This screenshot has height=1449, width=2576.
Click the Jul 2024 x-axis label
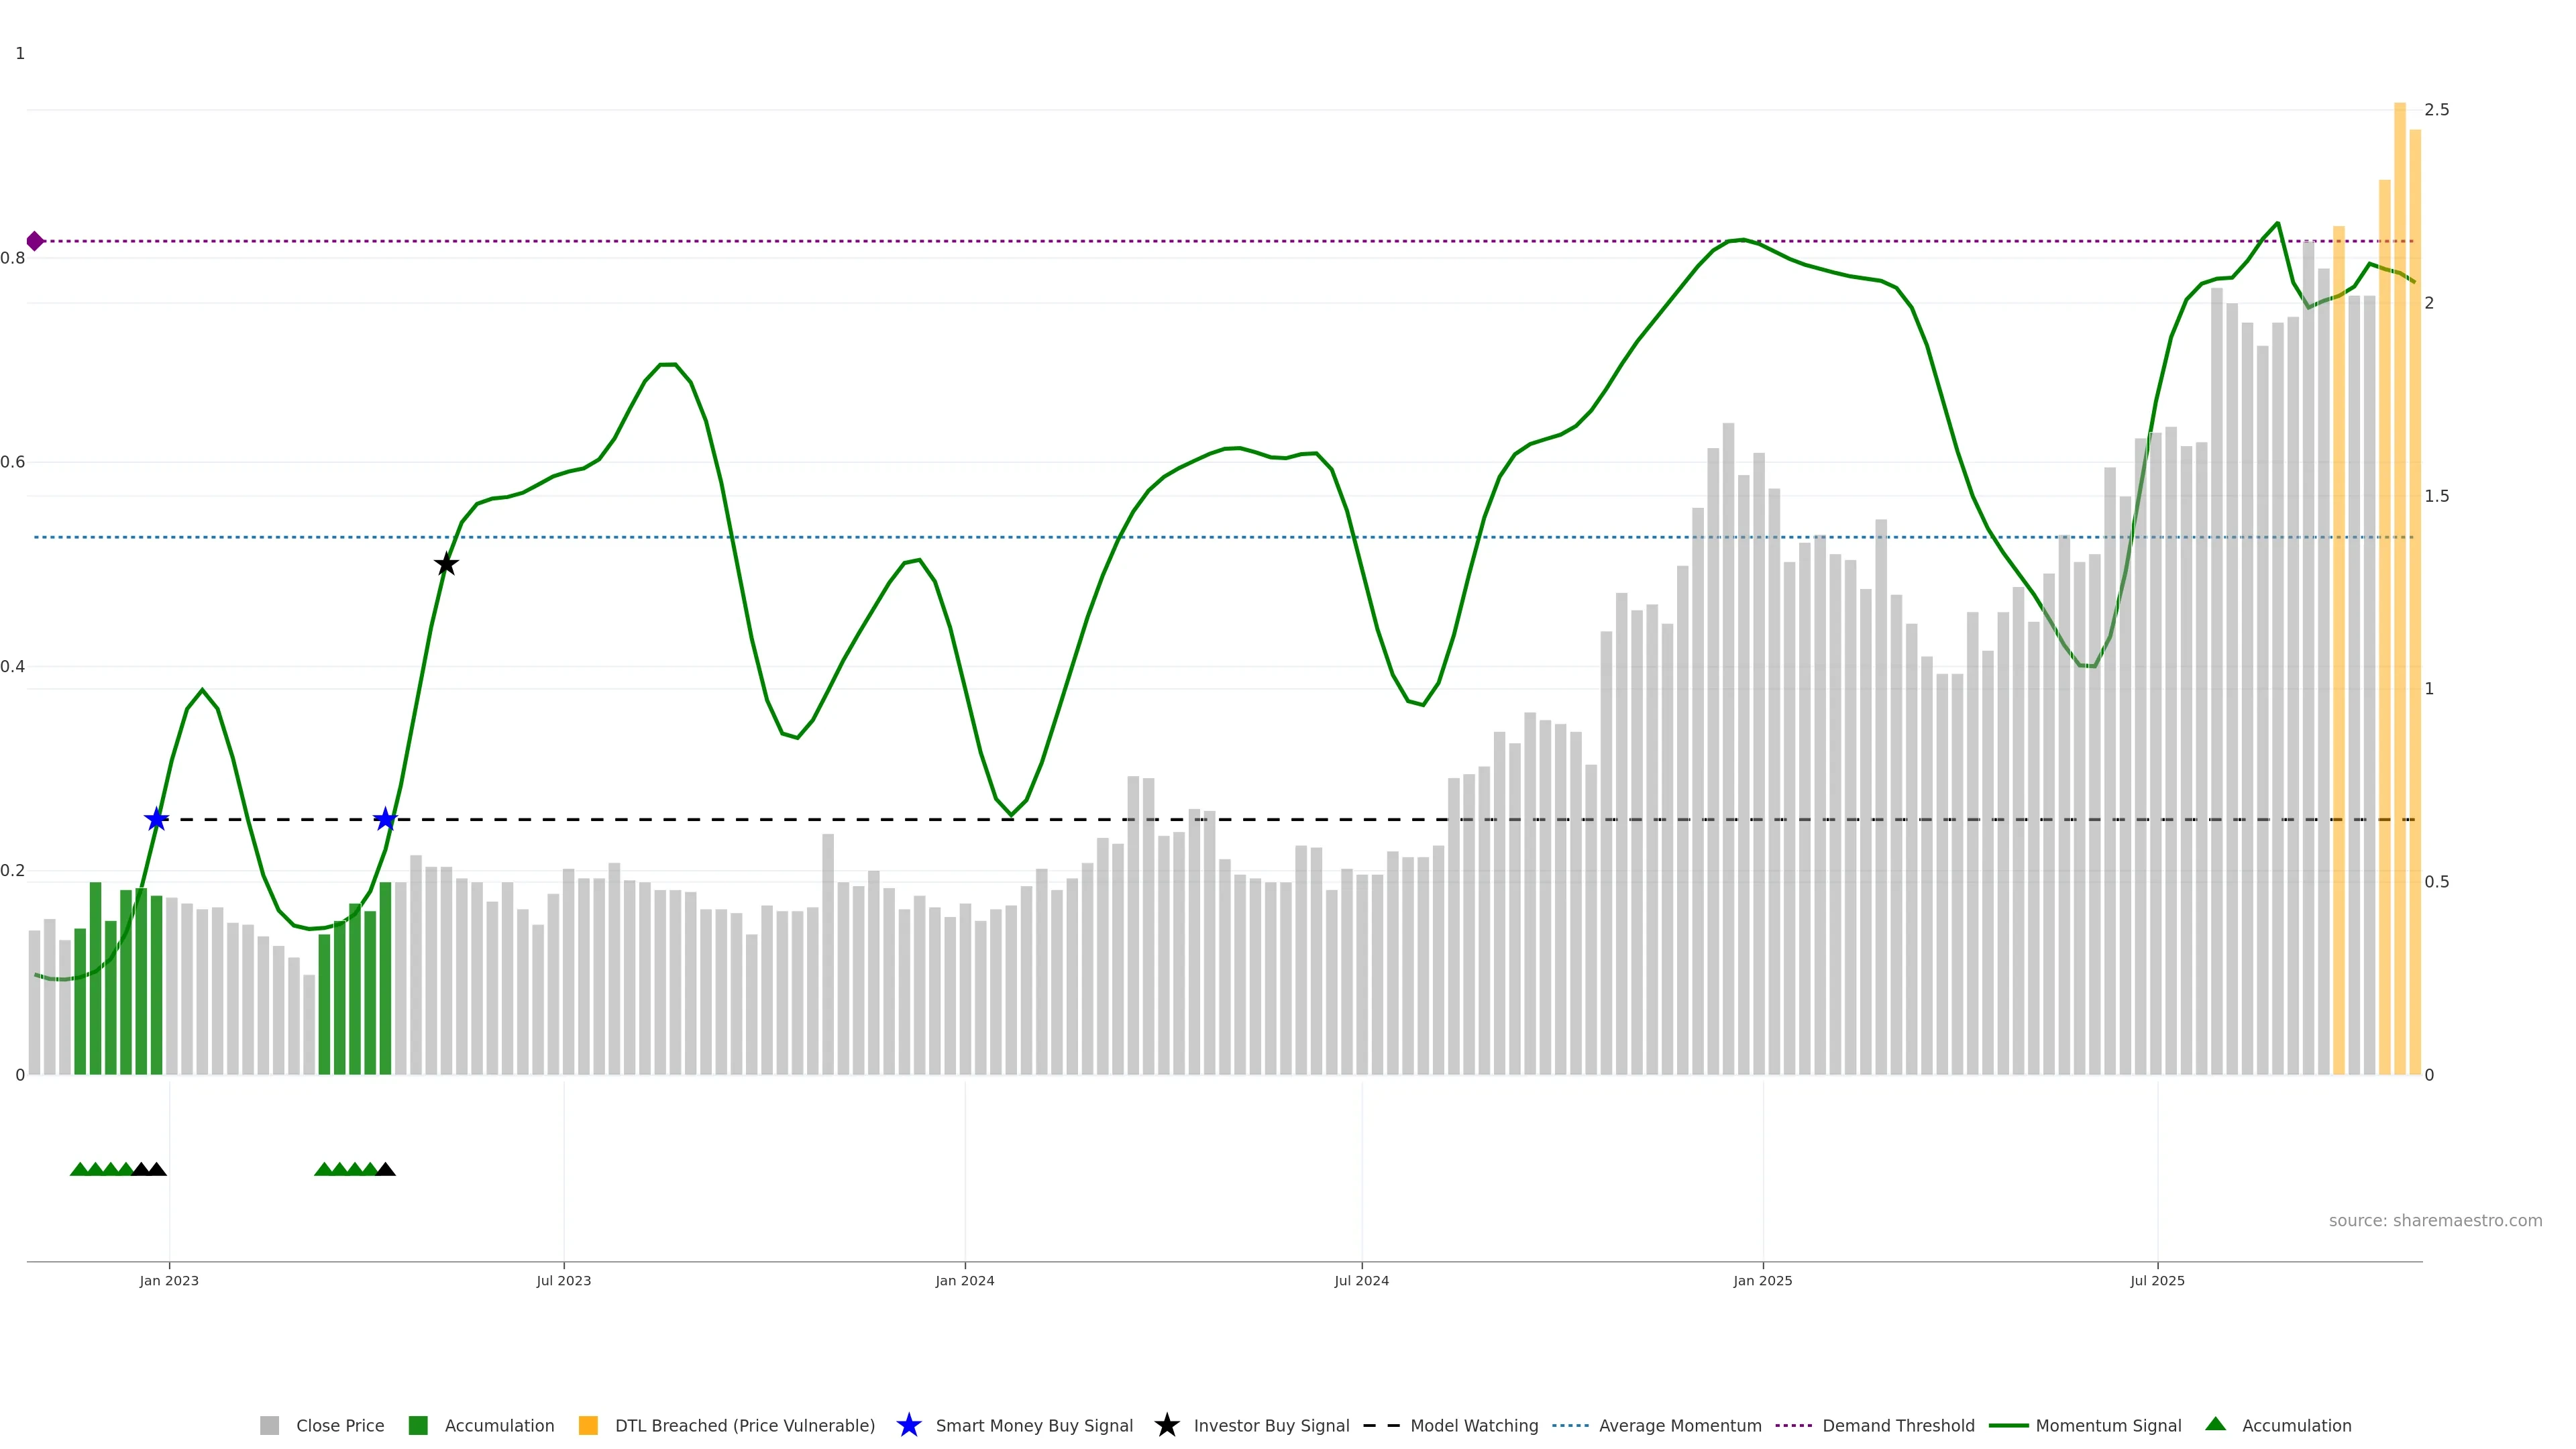[1361, 1281]
